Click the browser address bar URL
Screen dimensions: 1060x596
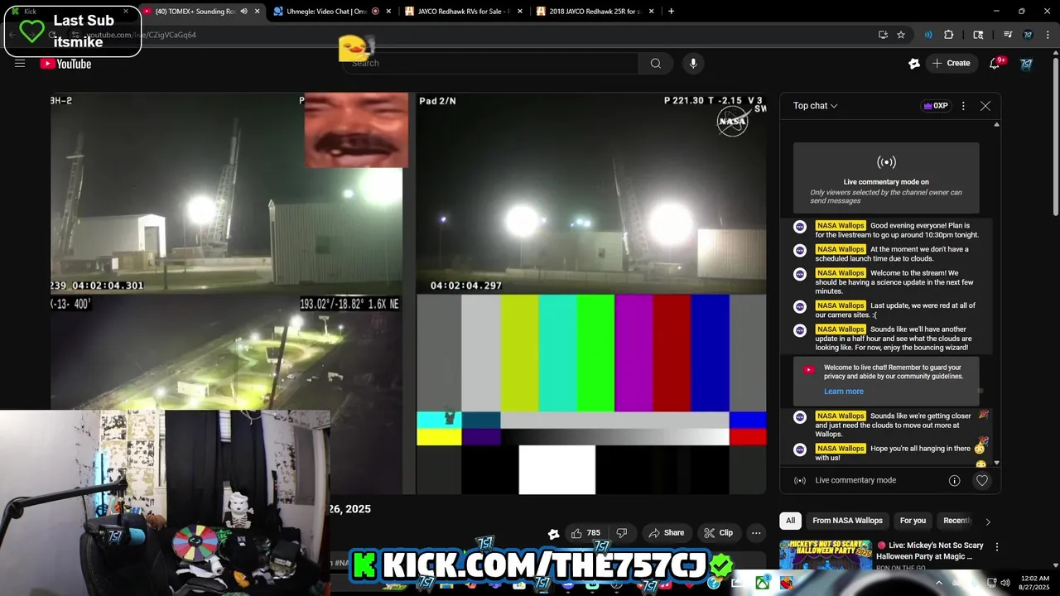[x=141, y=35]
